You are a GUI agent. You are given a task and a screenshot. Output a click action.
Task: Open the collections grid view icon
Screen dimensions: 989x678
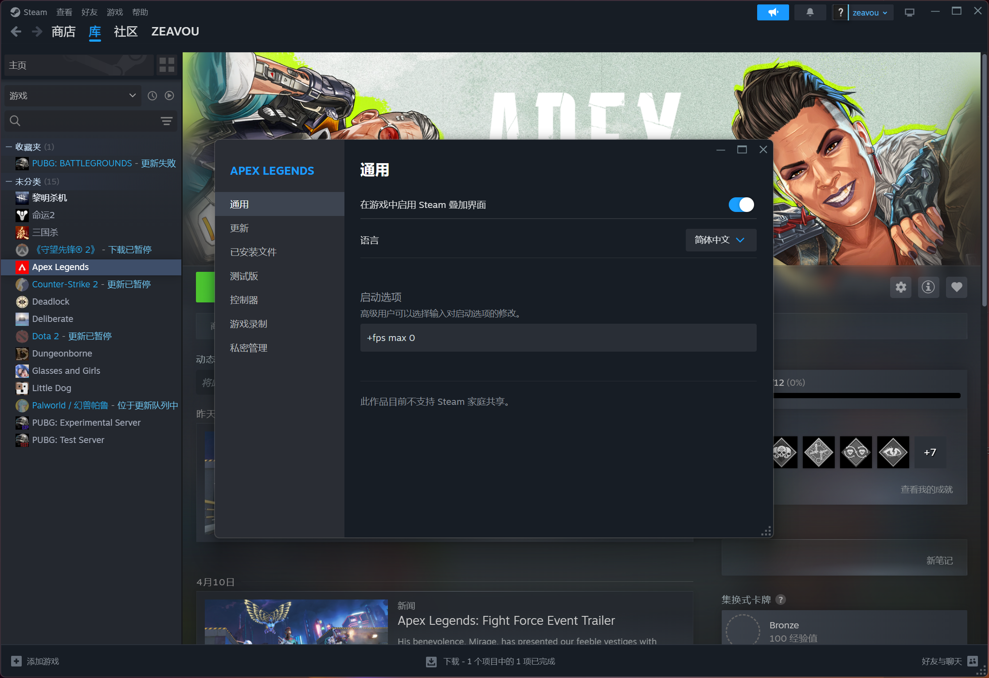tap(167, 65)
